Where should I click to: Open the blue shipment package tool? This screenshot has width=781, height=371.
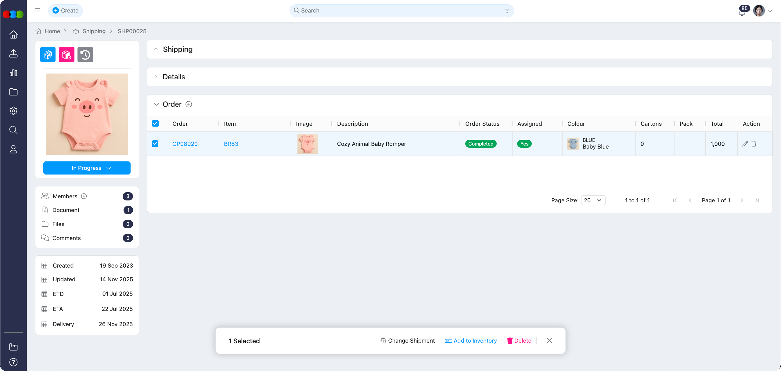[48, 55]
